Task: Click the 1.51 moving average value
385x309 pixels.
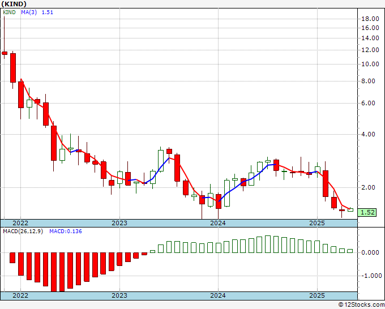Action: (48, 12)
